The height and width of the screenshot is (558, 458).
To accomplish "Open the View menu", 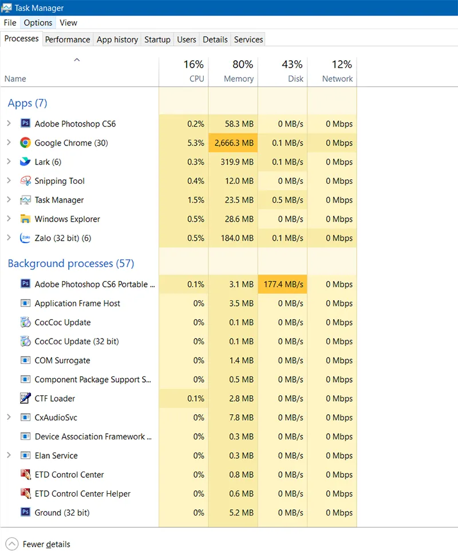I will click(x=68, y=23).
